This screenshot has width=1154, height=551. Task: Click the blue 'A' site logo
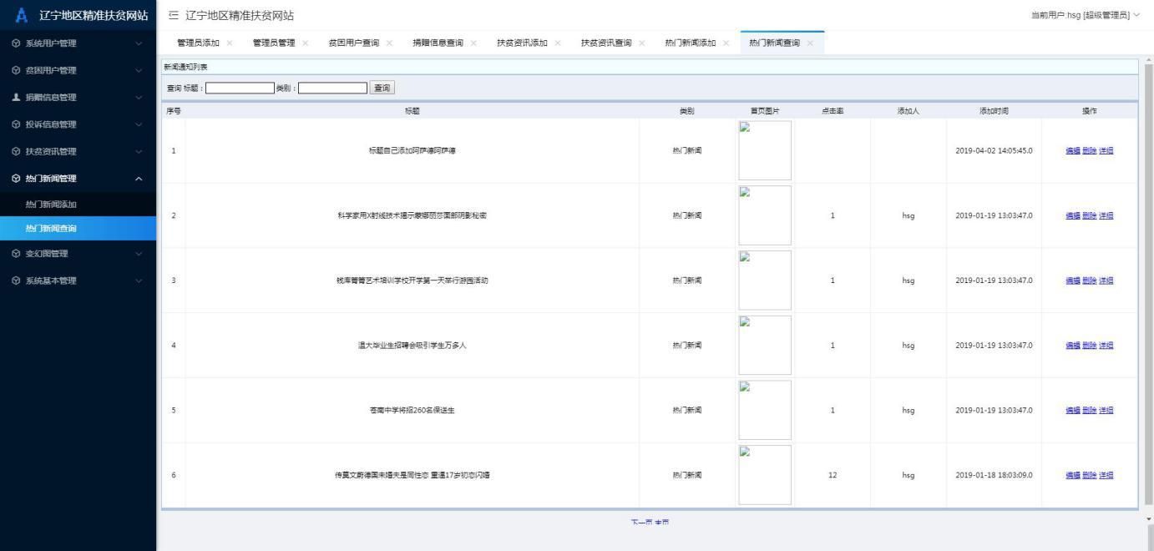(x=22, y=15)
